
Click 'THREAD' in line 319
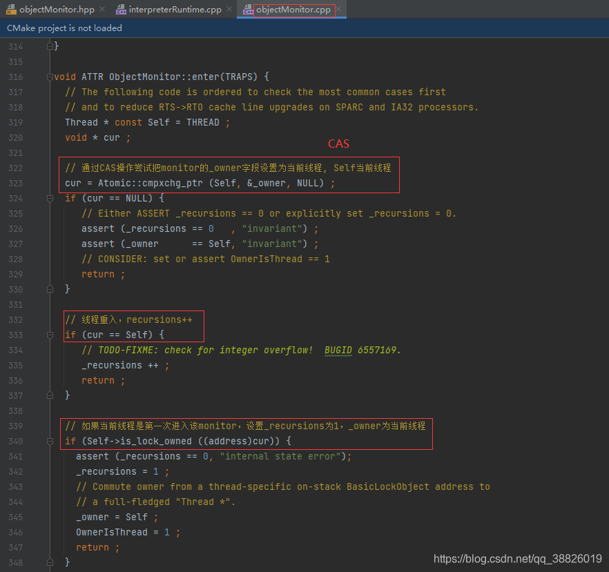[203, 122]
